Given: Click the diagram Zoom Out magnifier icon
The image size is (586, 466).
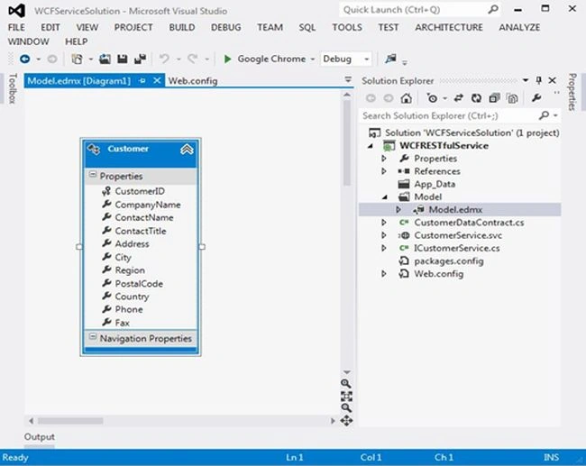Looking at the screenshot, I should click(x=346, y=407).
